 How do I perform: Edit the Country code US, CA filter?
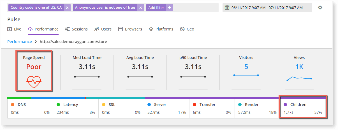click(x=36, y=8)
